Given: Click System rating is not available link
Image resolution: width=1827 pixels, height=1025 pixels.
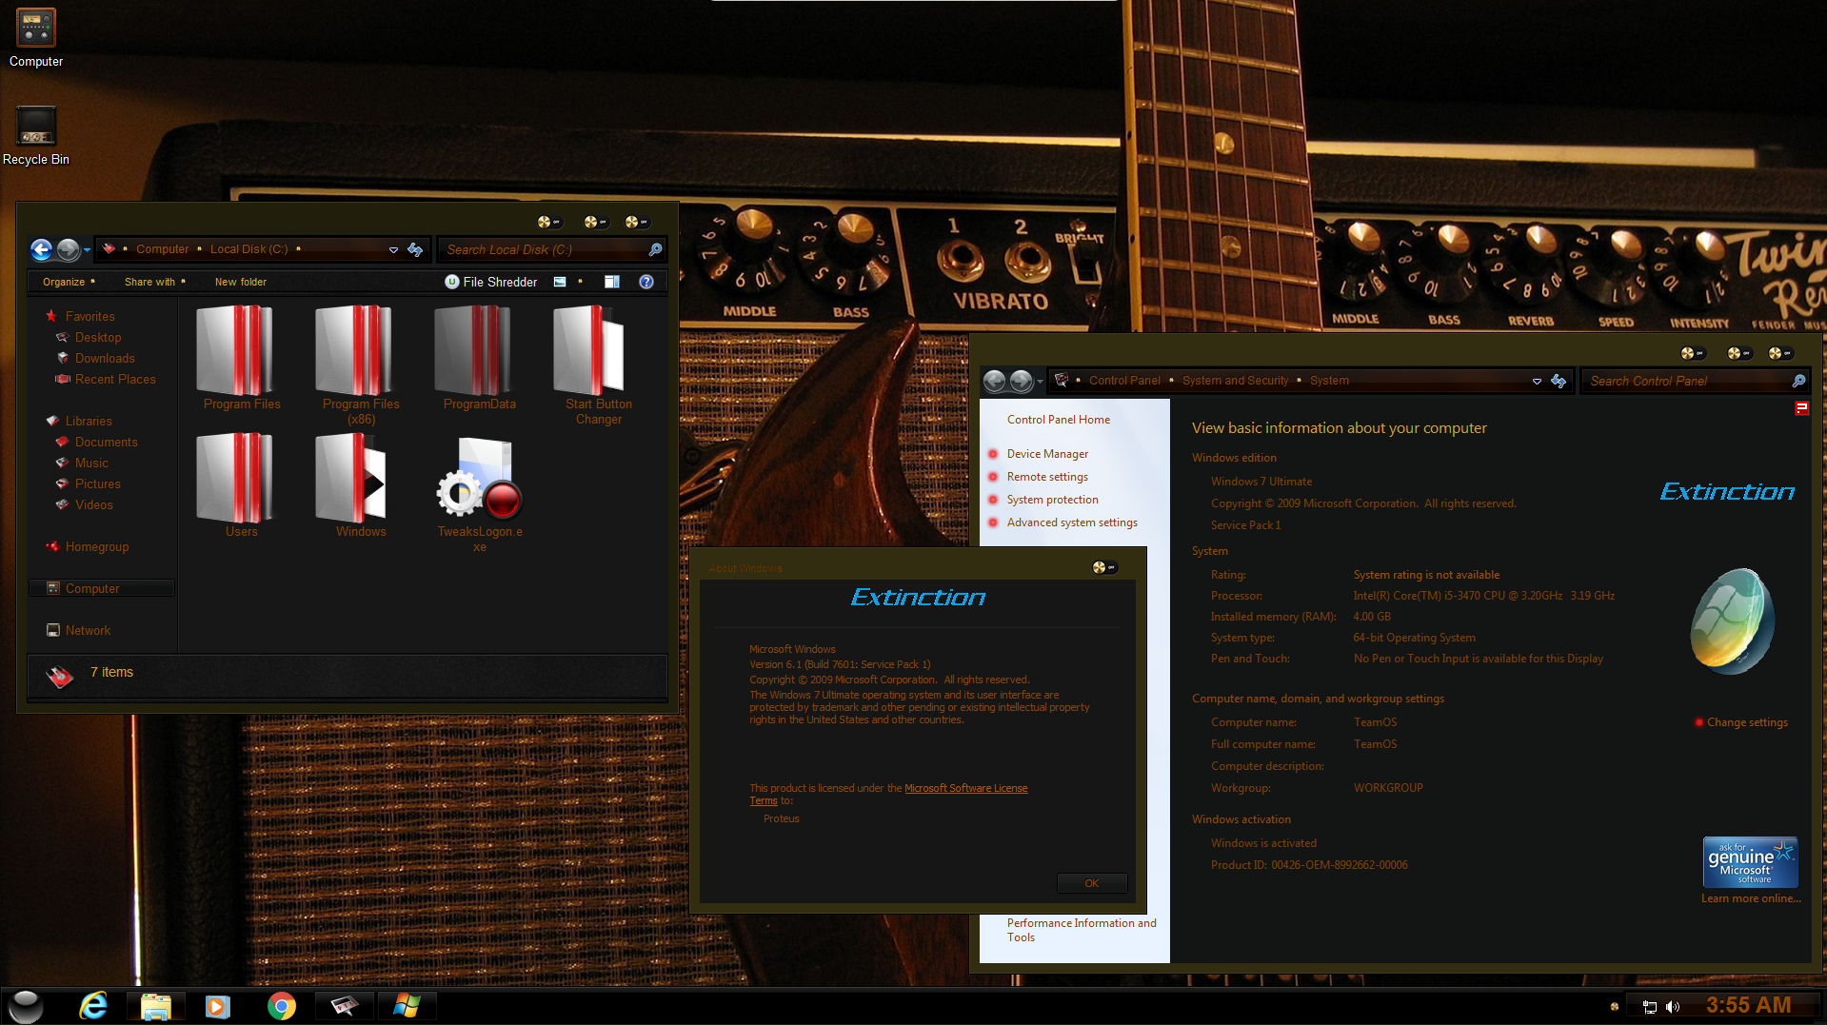Looking at the screenshot, I should click(x=1426, y=575).
